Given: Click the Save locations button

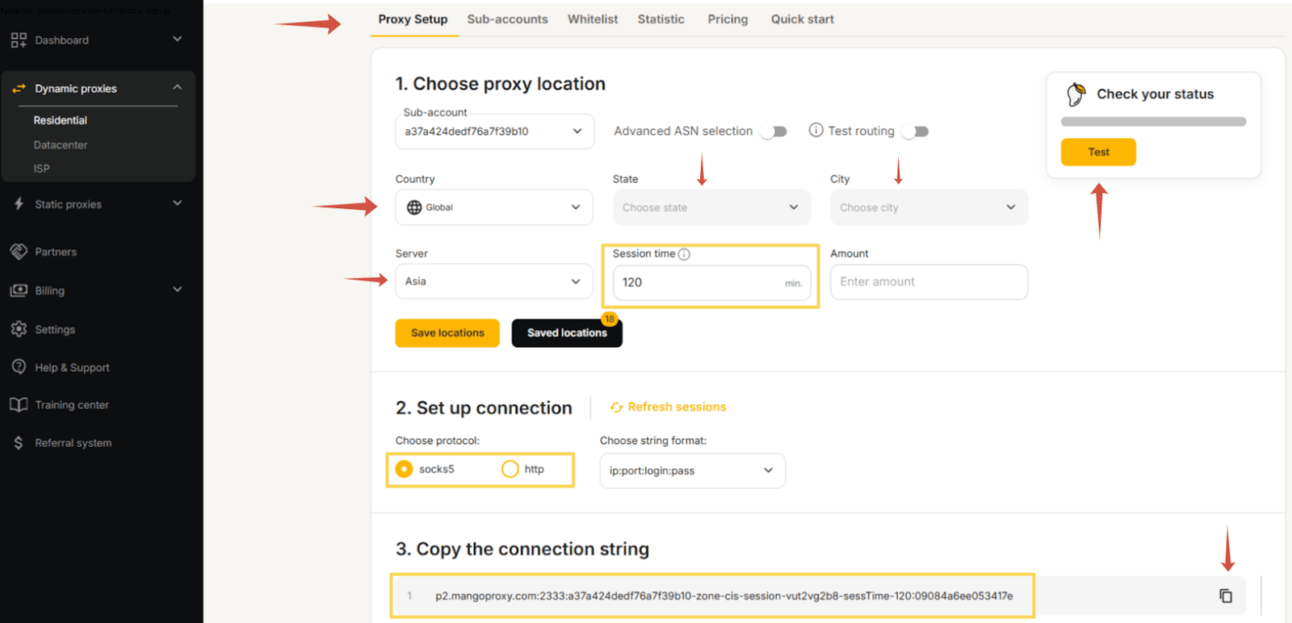Looking at the screenshot, I should [447, 332].
